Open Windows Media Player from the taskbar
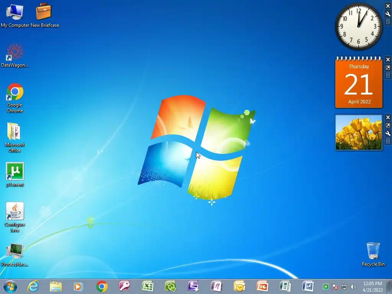The height and width of the screenshot is (294, 392). 78,287
